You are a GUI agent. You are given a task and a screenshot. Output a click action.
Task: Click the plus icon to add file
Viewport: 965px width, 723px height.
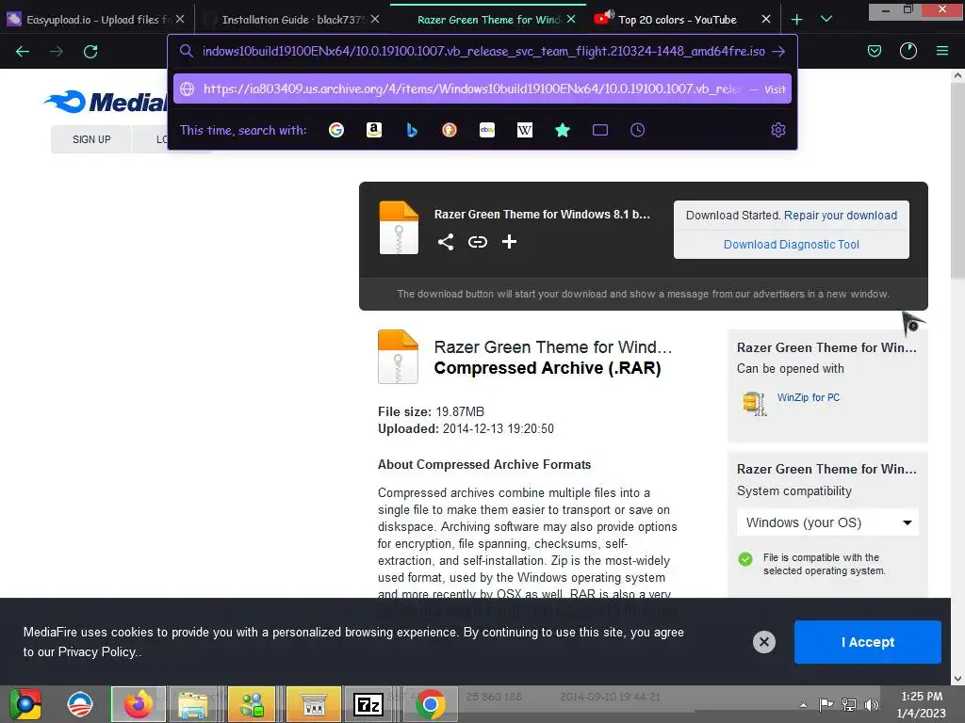[x=509, y=242]
